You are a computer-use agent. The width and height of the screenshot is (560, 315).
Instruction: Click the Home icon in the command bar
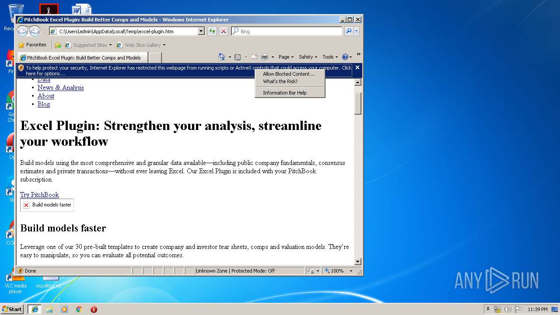222,57
